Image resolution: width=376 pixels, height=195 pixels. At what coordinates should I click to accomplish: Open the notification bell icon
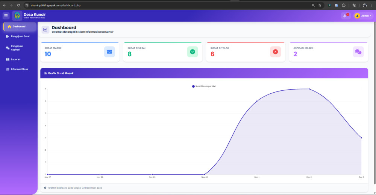click(345, 16)
